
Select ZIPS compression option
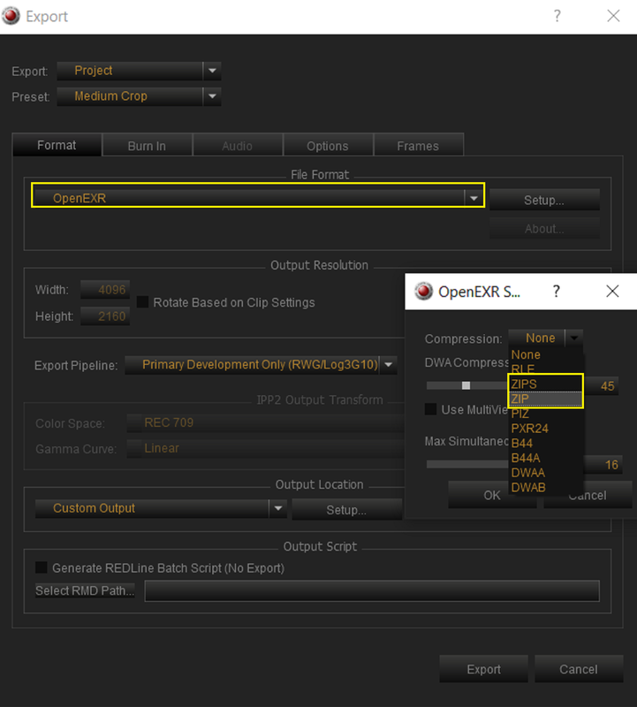(546, 384)
